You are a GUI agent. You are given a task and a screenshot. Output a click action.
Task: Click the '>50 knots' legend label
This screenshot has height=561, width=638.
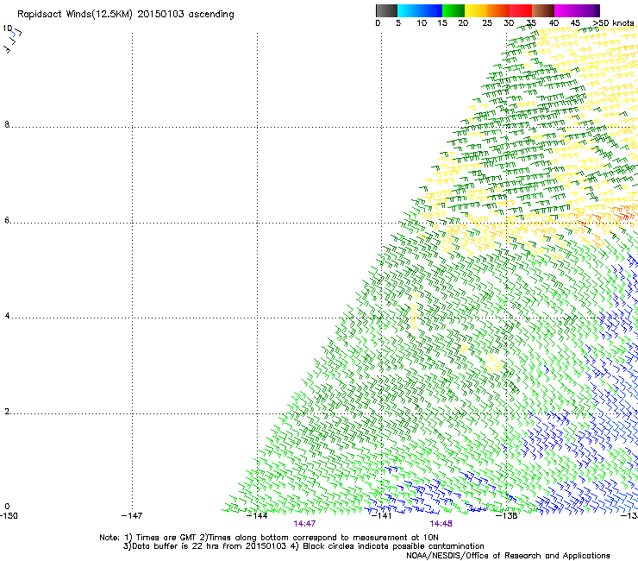613,22
